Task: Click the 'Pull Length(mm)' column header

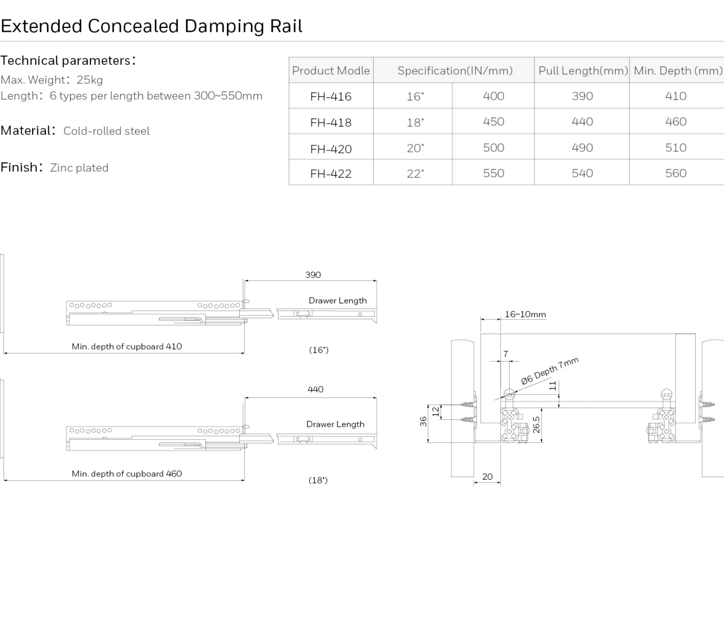Action: pos(583,71)
